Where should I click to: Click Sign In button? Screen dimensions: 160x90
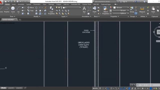pyautogui.click(x=124, y=1)
